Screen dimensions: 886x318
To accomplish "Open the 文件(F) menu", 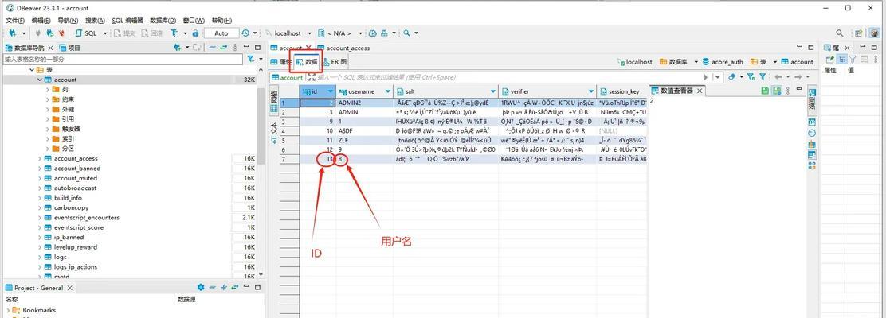I will [15, 21].
